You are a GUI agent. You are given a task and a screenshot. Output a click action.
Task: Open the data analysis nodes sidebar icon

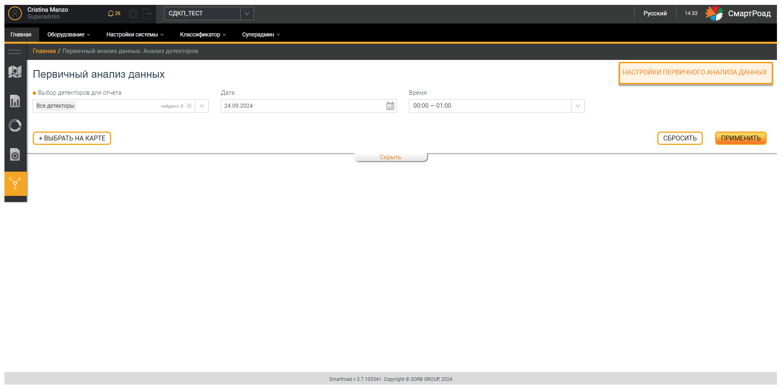coord(15,184)
